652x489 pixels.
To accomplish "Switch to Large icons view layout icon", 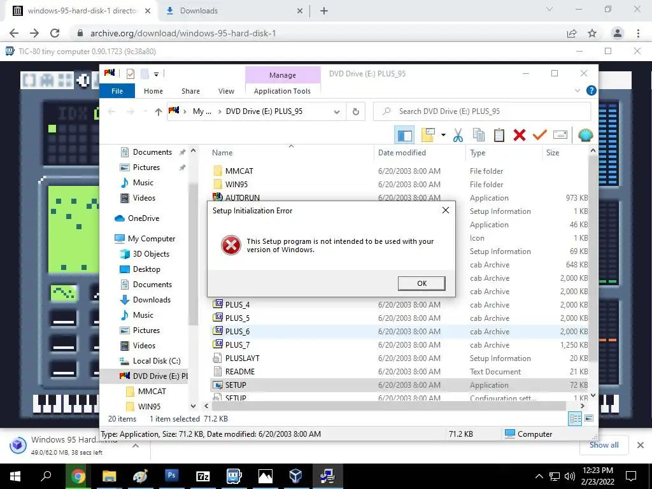I will 589,418.
